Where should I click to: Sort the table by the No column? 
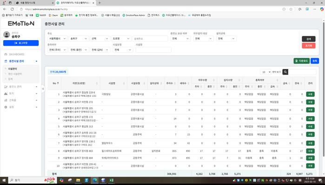(x=55, y=83)
